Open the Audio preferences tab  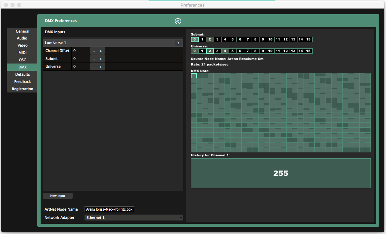coord(22,38)
